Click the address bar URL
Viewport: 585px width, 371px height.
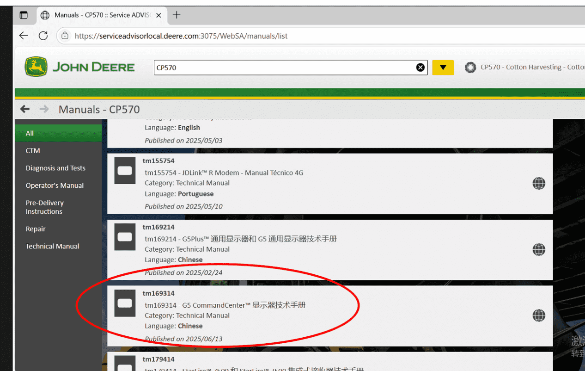click(181, 36)
